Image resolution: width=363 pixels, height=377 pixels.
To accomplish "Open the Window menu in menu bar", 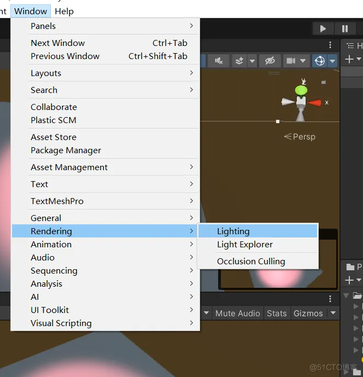I will (31, 11).
